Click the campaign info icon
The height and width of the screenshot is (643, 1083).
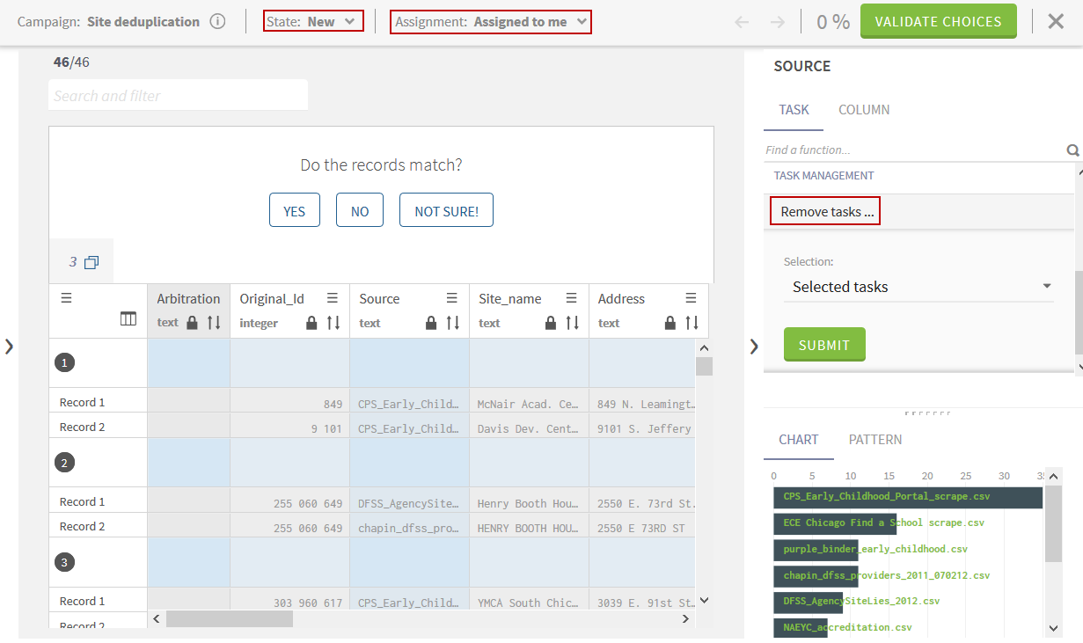click(218, 22)
